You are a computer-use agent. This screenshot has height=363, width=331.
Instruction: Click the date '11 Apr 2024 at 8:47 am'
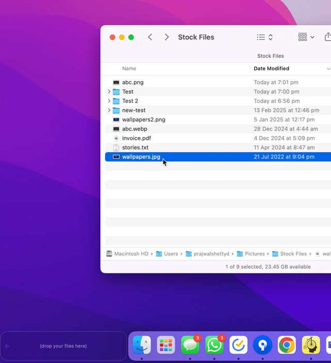(284, 148)
